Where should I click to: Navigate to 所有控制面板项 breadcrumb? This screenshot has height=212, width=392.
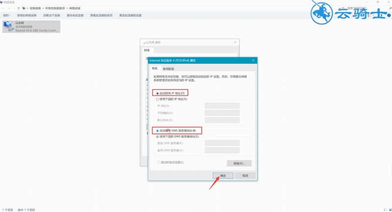55,8
